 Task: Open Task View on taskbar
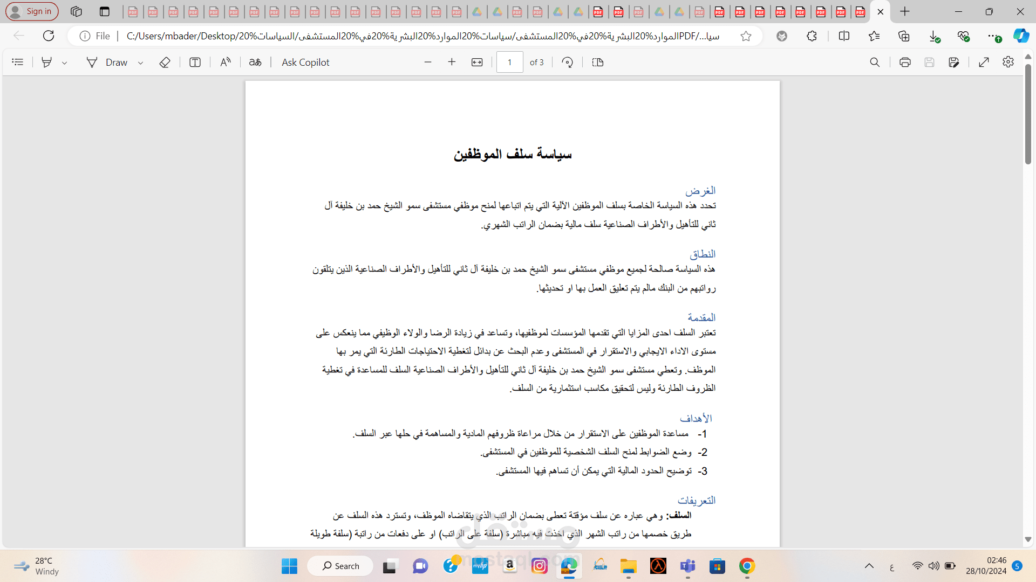[x=389, y=566]
